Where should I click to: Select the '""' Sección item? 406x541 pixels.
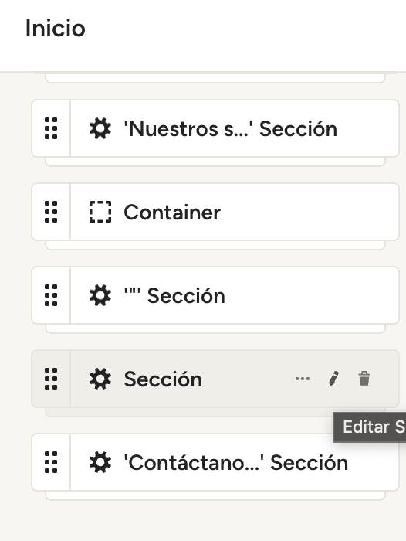[x=215, y=295]
